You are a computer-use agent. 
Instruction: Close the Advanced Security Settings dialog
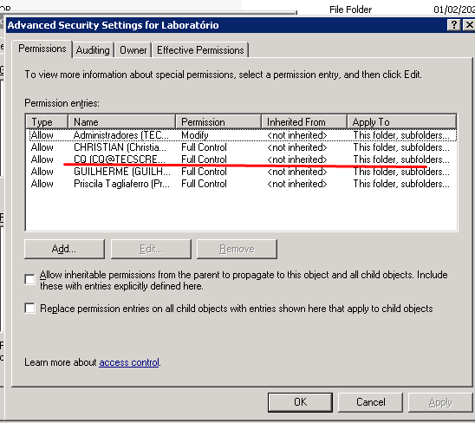point(469,25)
